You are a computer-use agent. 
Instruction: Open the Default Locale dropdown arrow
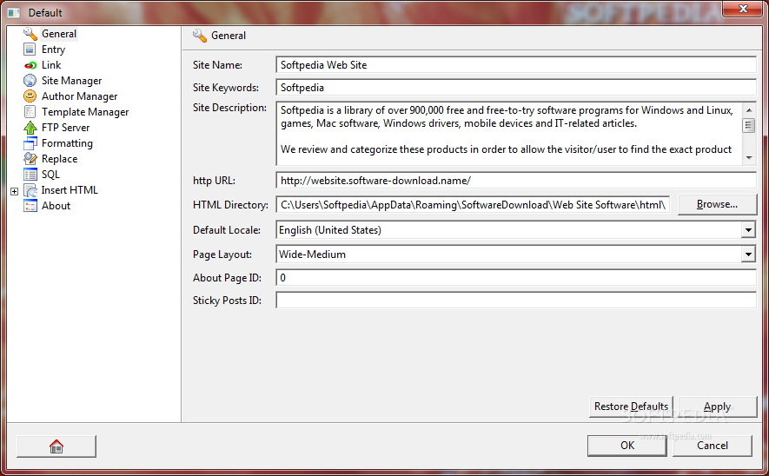[748, 230]
